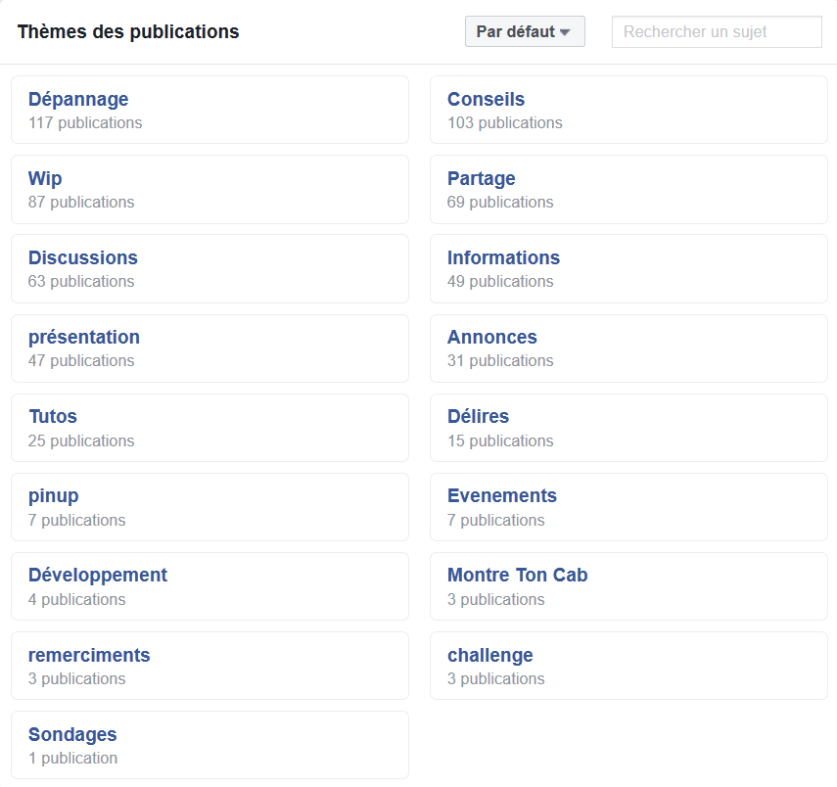
Task: Open the Wip topic link
Action: [45, 179]
